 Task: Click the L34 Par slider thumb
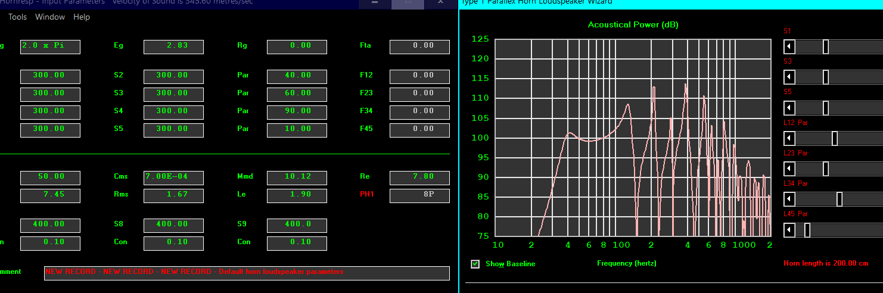(x=840, y=200)
